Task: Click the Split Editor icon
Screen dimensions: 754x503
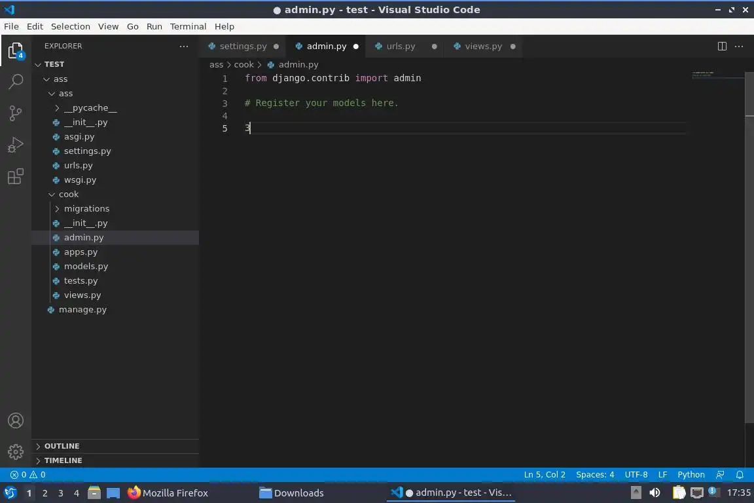Action: pyautogui.click(x=722, y=47)
